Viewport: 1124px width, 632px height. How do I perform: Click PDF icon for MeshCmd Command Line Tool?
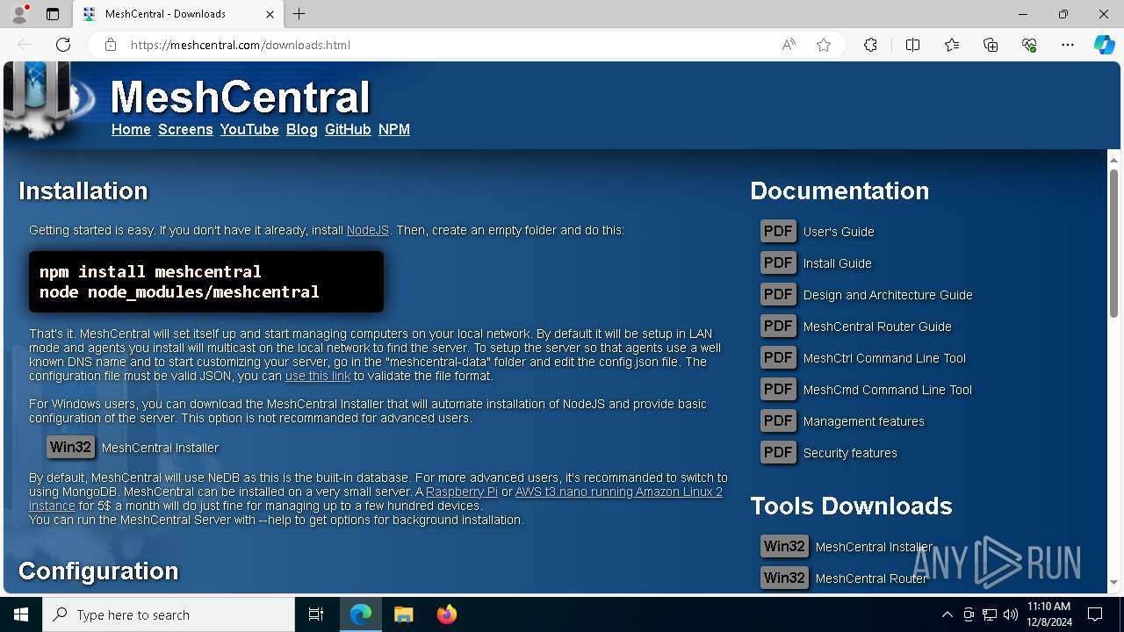coord(778,389)
